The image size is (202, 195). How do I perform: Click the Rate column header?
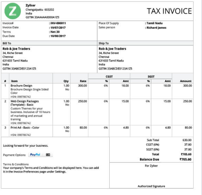click(x=83, y=81)
